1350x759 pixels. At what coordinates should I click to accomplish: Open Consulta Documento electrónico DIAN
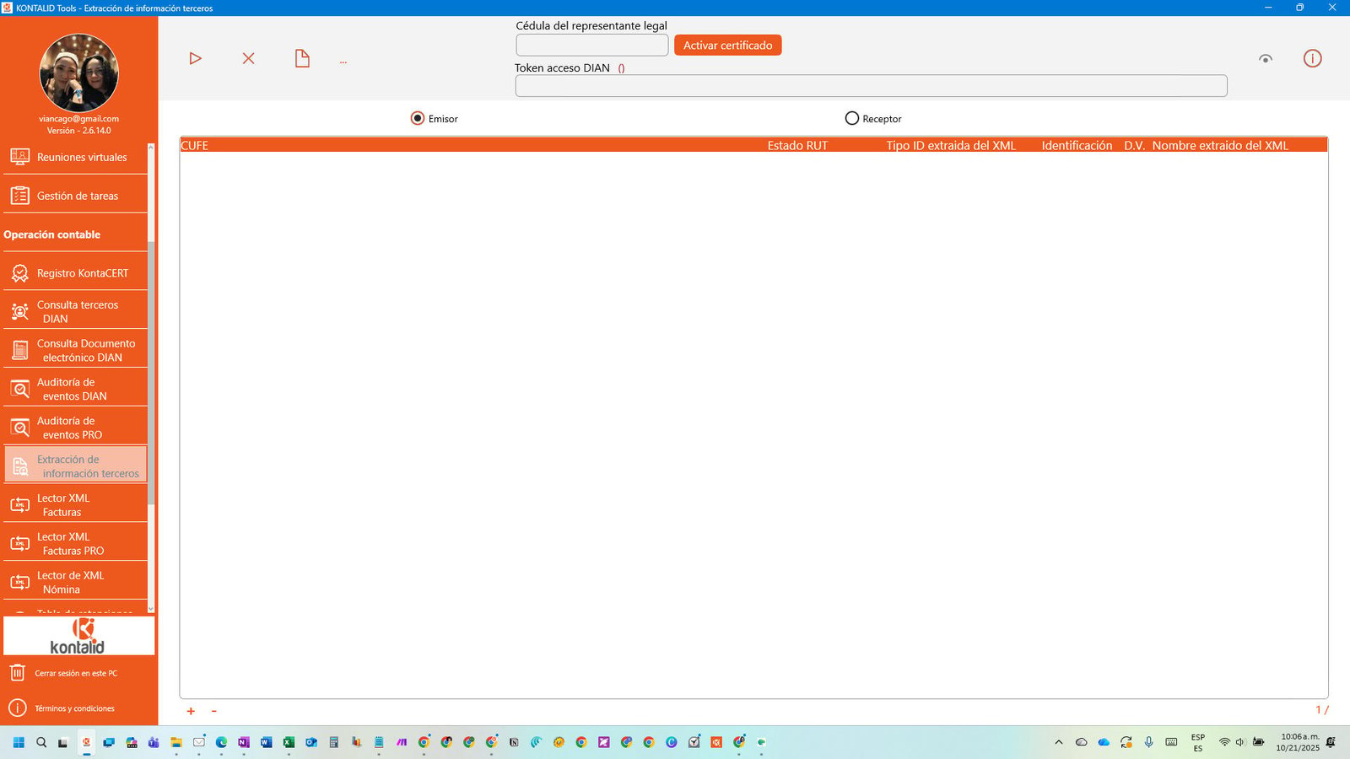pyautogui.click(x=75, y=350)
